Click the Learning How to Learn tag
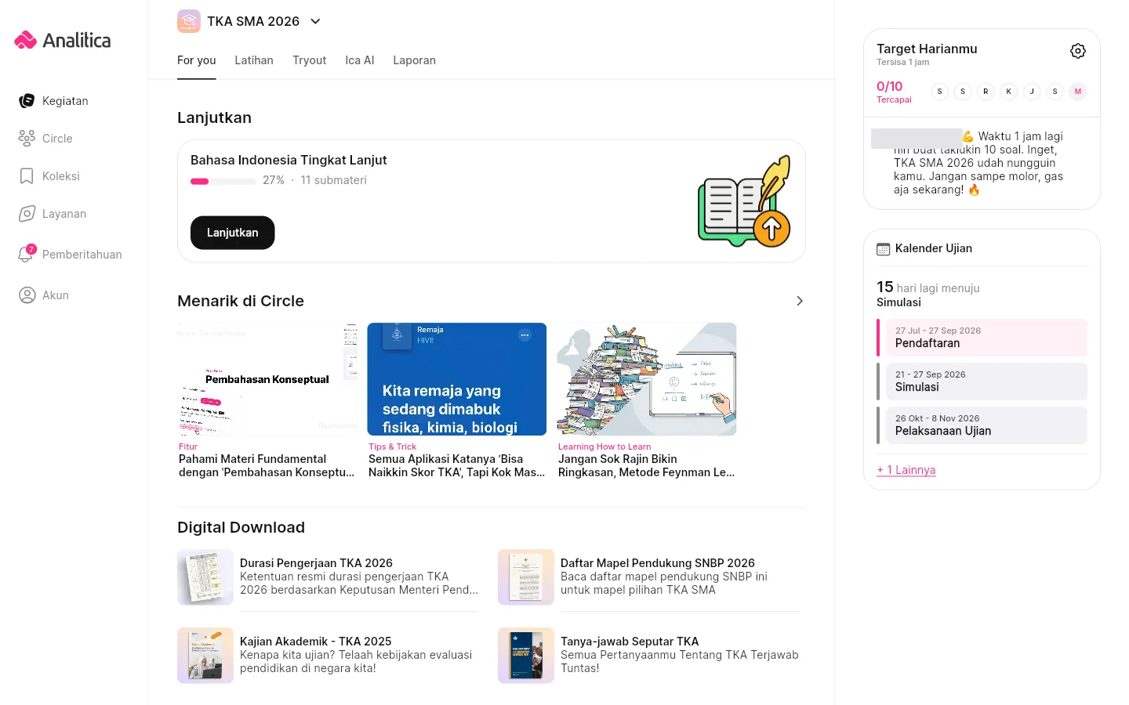This screenshot has width=1129, height=705. click(604, 446)
